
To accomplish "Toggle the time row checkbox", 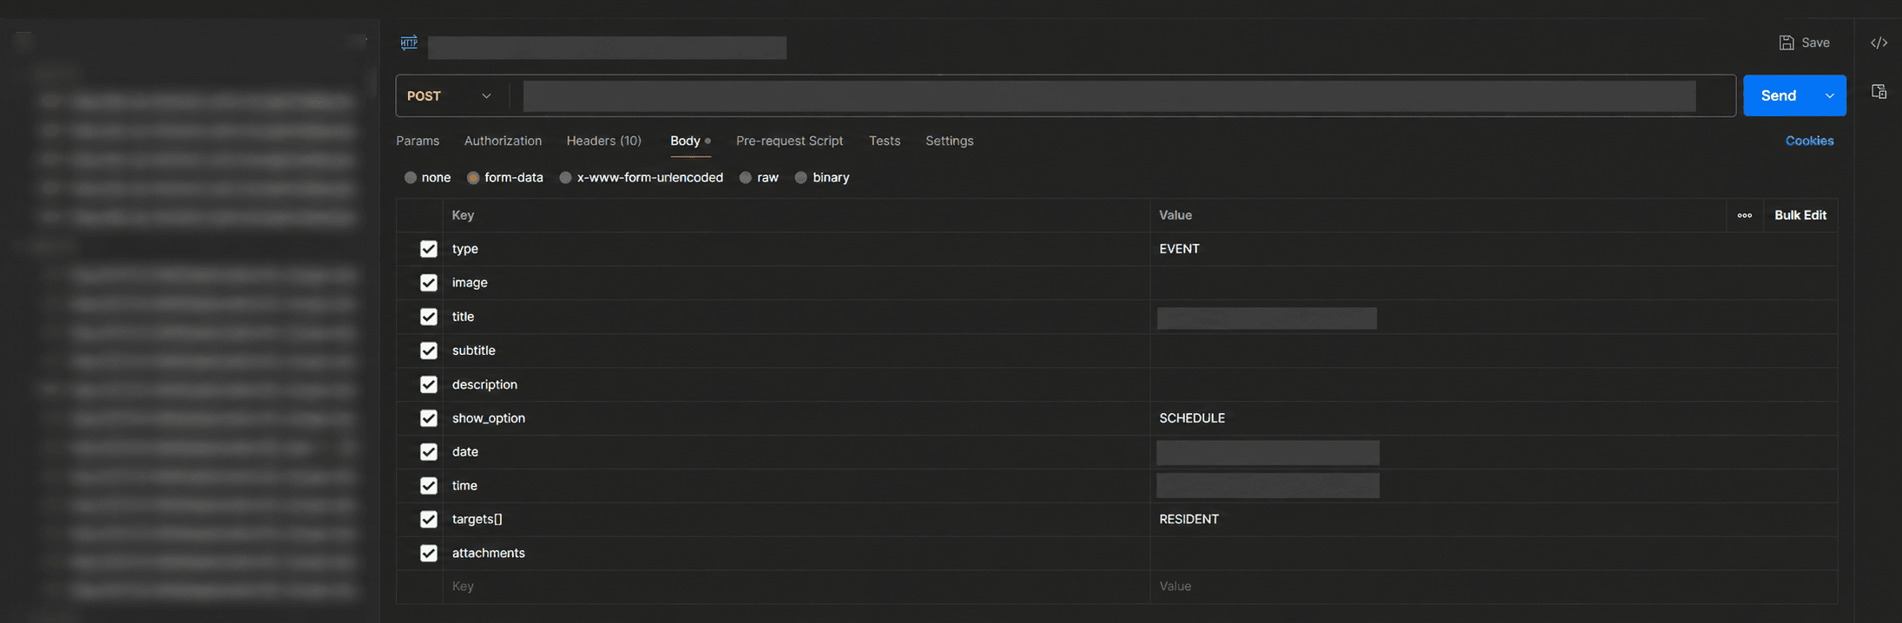I will 429,486.
